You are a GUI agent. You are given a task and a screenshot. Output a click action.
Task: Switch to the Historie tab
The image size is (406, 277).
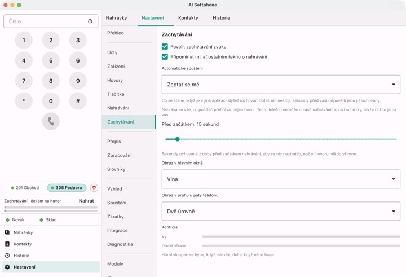point(221,18)
